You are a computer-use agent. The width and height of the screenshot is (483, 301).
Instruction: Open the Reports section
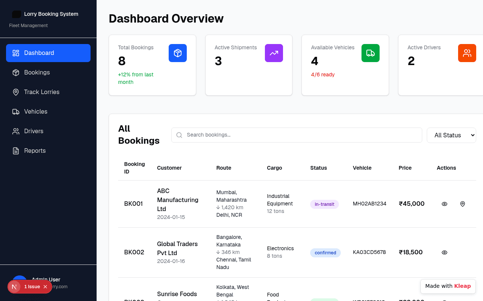(x=48, y=151)
